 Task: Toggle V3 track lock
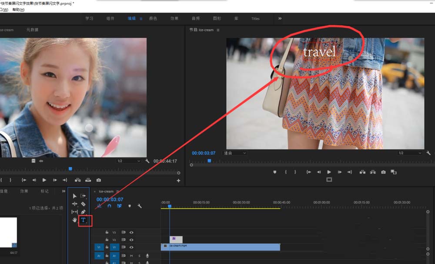(107, 232)
